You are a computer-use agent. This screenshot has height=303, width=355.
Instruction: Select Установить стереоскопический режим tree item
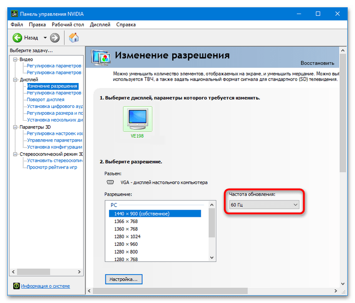[55, 161]
